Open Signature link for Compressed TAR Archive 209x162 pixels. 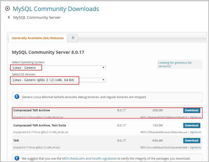pos(195,117)
